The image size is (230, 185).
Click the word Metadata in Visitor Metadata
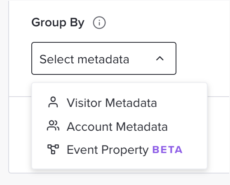pos(131,103)
